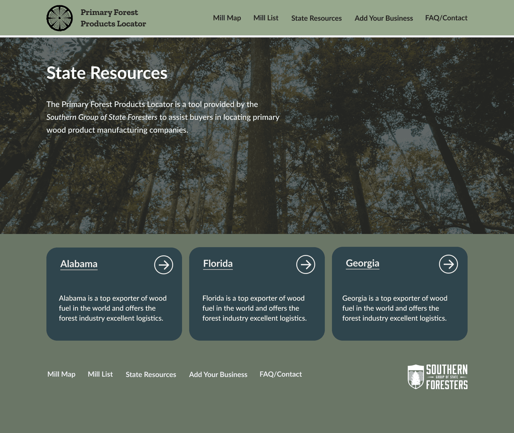Viewport: 514px width, 433px height.
Task: Open Mill Map in the header navigation
Action: point(227,18)
